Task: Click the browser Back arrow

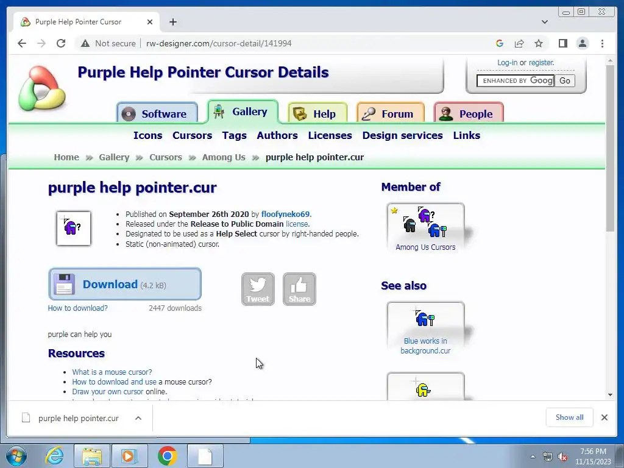Action: 22,43
